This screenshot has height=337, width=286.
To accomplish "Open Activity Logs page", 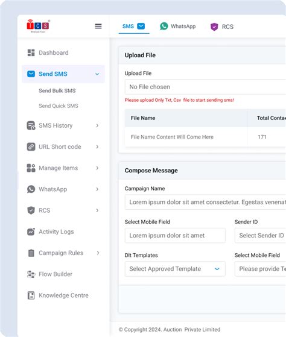I will (56, 231).
